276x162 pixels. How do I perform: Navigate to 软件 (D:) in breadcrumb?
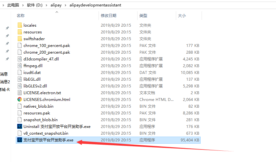35,5
